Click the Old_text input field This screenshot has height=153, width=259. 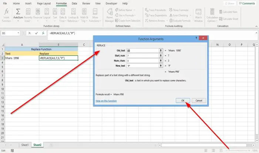click(x=143, y=51)
